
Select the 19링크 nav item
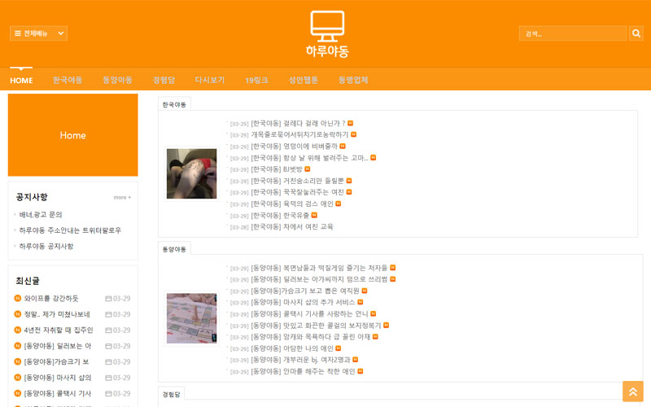[x=256, y=80]
